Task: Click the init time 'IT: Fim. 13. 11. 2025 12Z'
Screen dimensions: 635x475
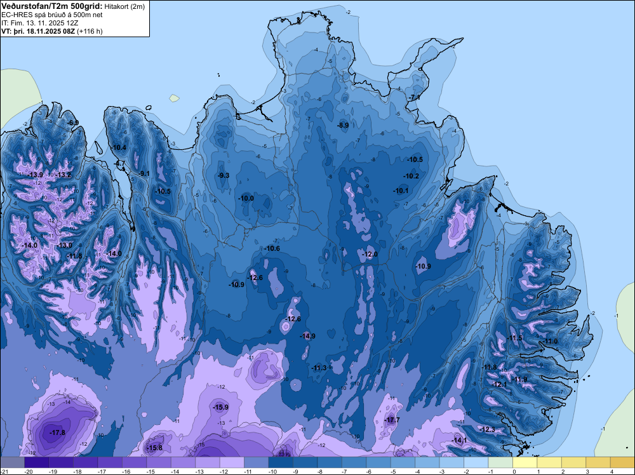Action: [x=39, y=23]
